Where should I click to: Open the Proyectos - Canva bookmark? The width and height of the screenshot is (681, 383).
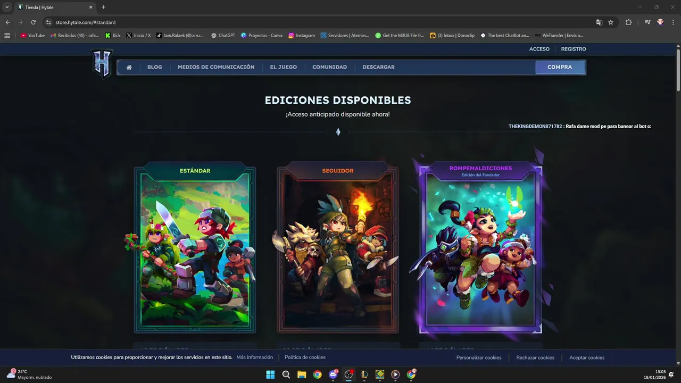pos(261,36)
